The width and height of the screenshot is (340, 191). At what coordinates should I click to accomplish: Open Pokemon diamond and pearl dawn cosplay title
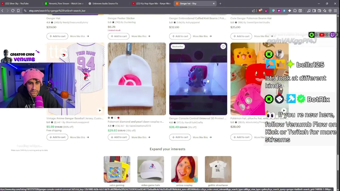tap(136, 122)
